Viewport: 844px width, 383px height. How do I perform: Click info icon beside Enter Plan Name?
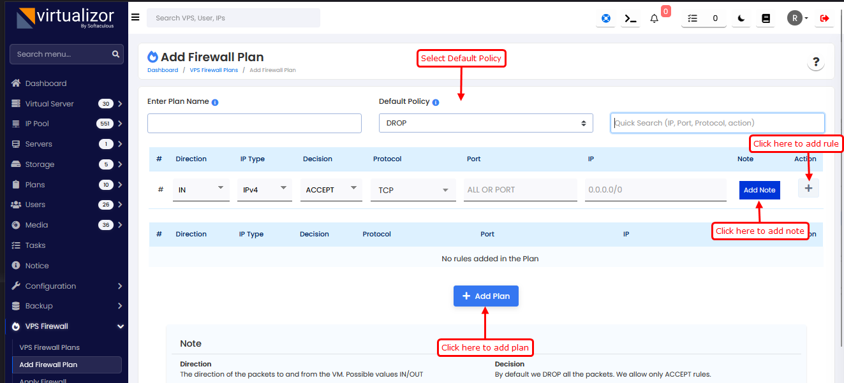(x=215, y=102)
